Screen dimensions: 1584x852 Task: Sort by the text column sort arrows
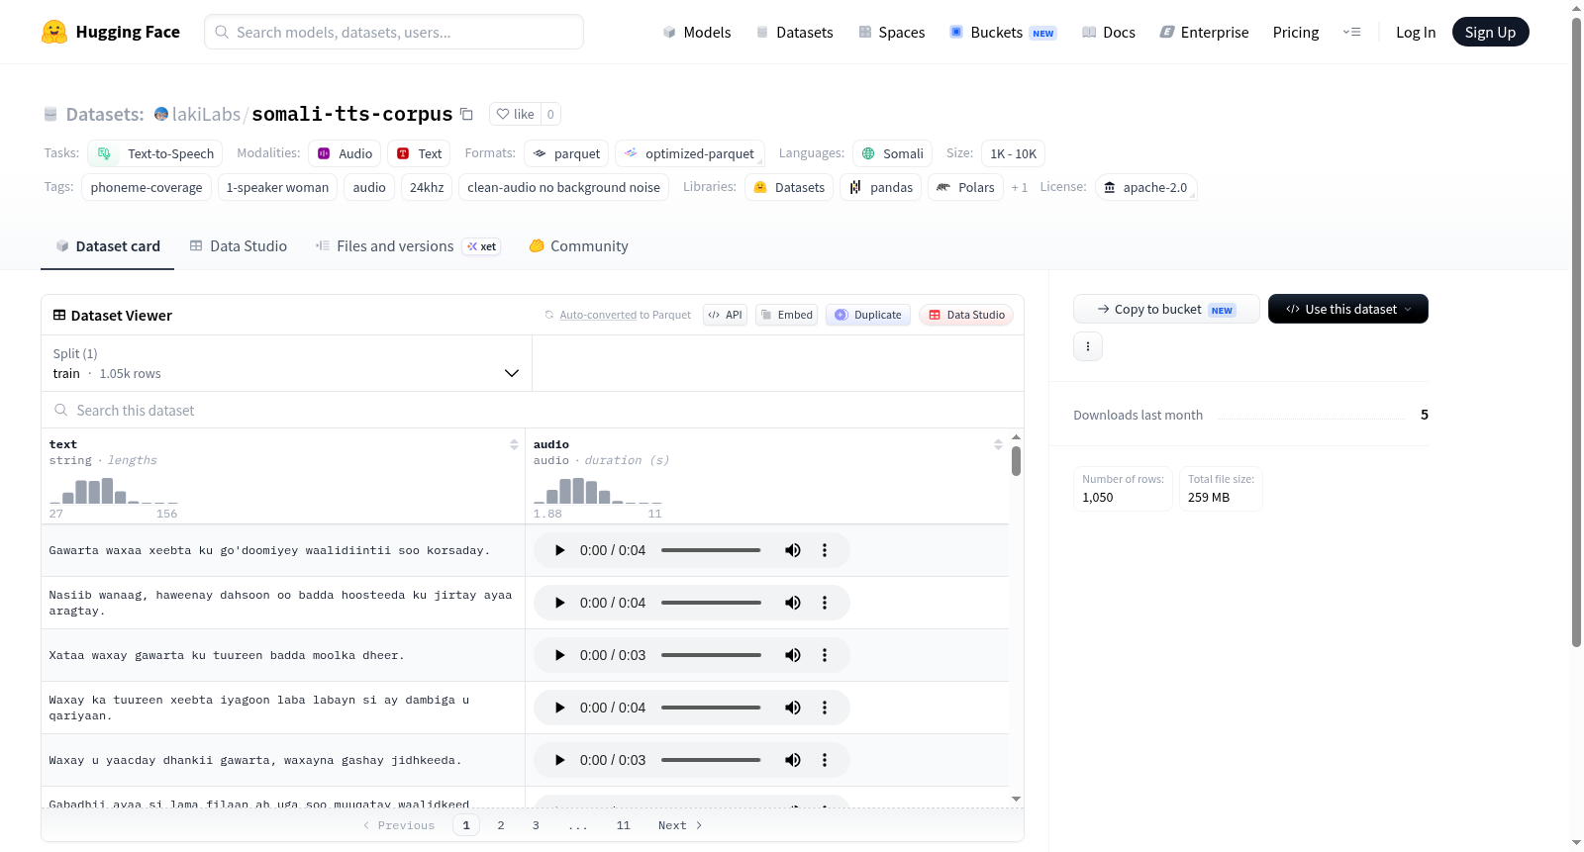514,444
